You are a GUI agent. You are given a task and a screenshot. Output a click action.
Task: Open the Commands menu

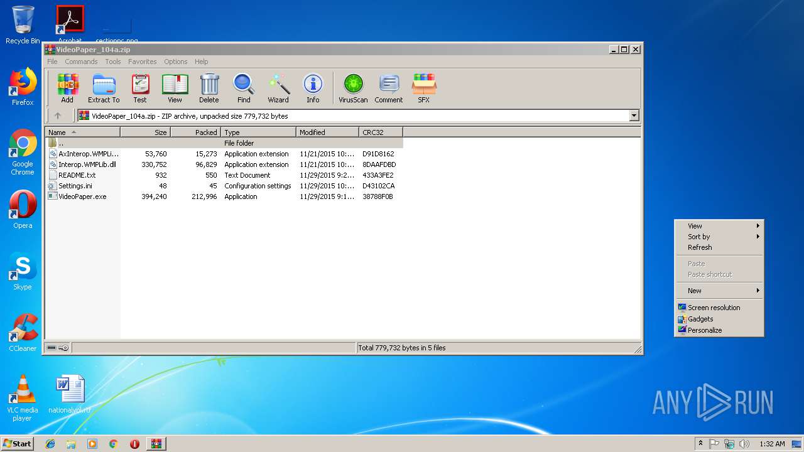81,62
